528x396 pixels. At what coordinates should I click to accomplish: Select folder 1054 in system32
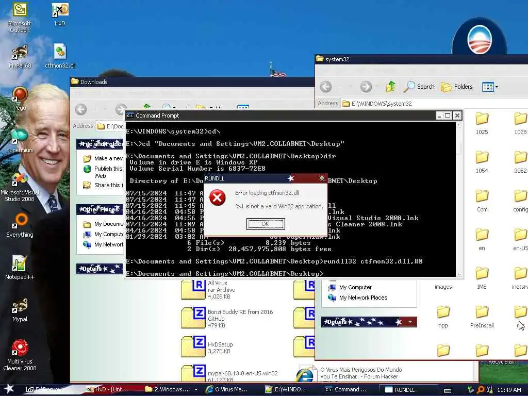[482, 162]
